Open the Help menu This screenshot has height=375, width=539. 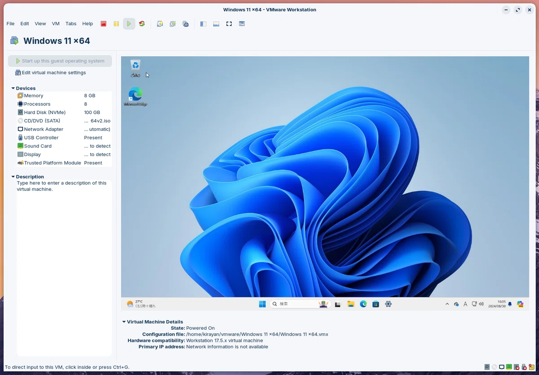pos(88,24)
